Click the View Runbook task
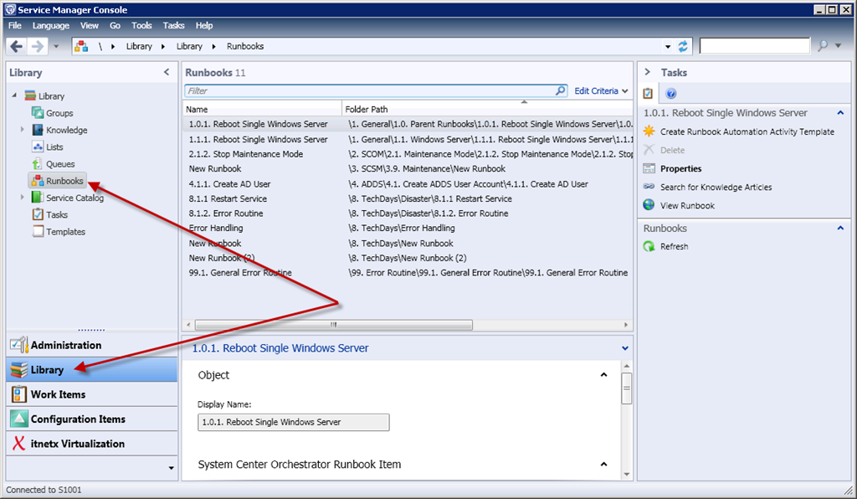The image size is (857, 499). tap(687, 205)
